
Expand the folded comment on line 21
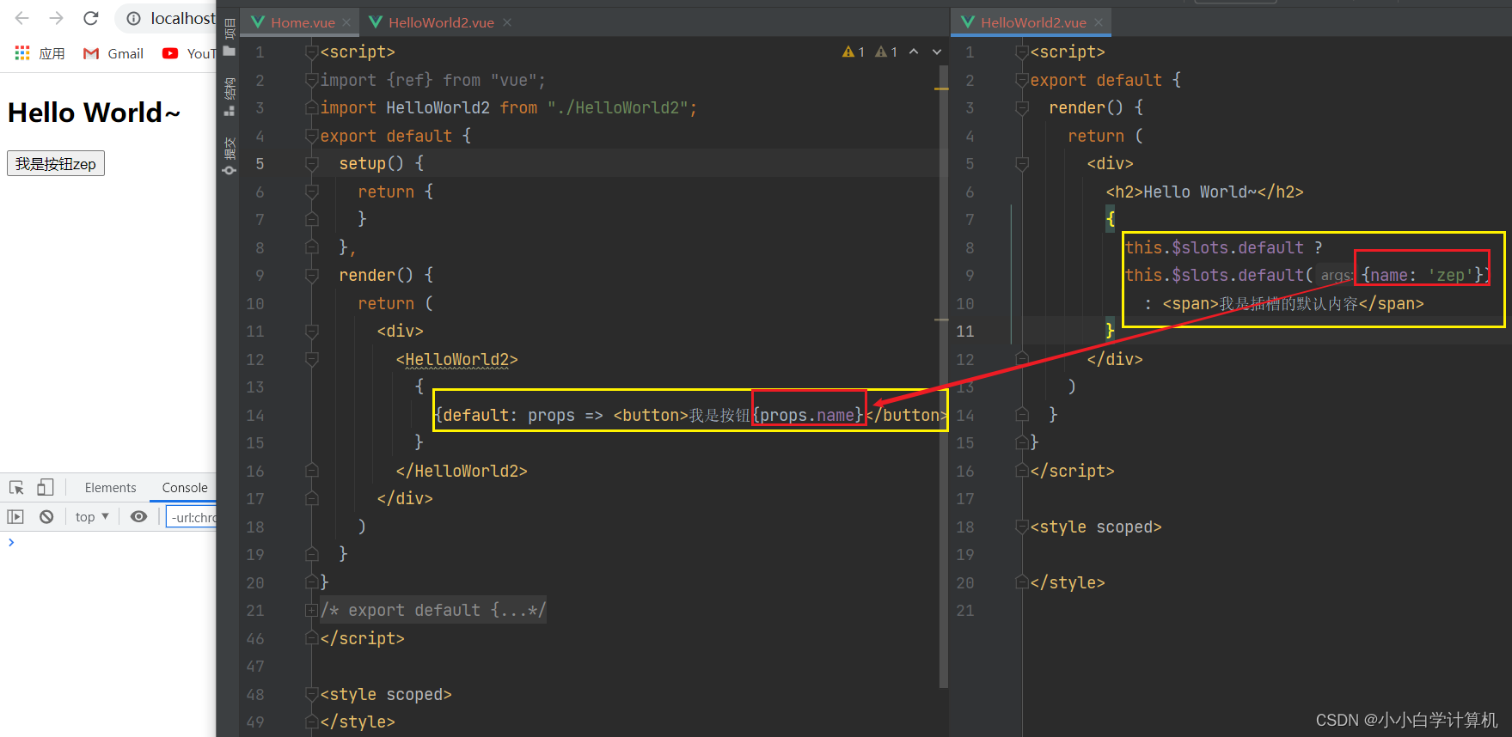point(312,610)
